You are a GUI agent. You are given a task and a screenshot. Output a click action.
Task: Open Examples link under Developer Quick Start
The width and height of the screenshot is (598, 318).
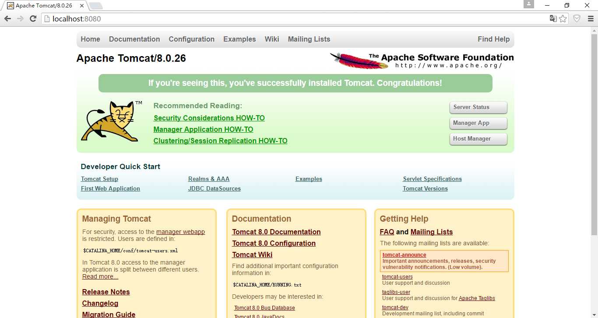(x=309, y=179)
